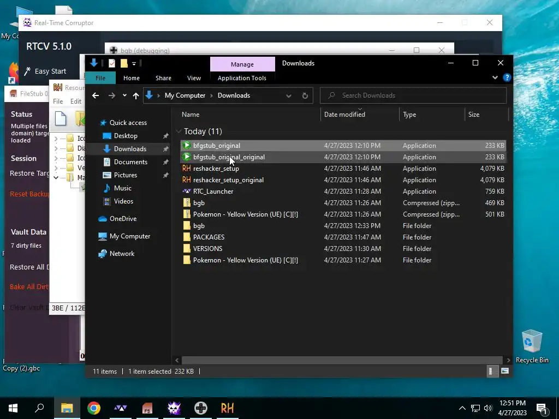The image size is (559, 419).
Task: Open the Home ribbon tab
Action: (x=132, y=78)
